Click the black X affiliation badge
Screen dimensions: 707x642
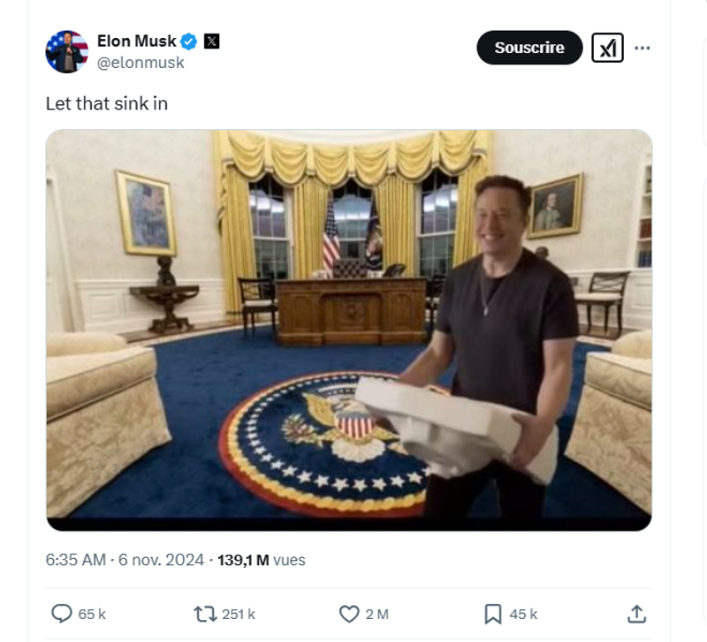[211, 42]
